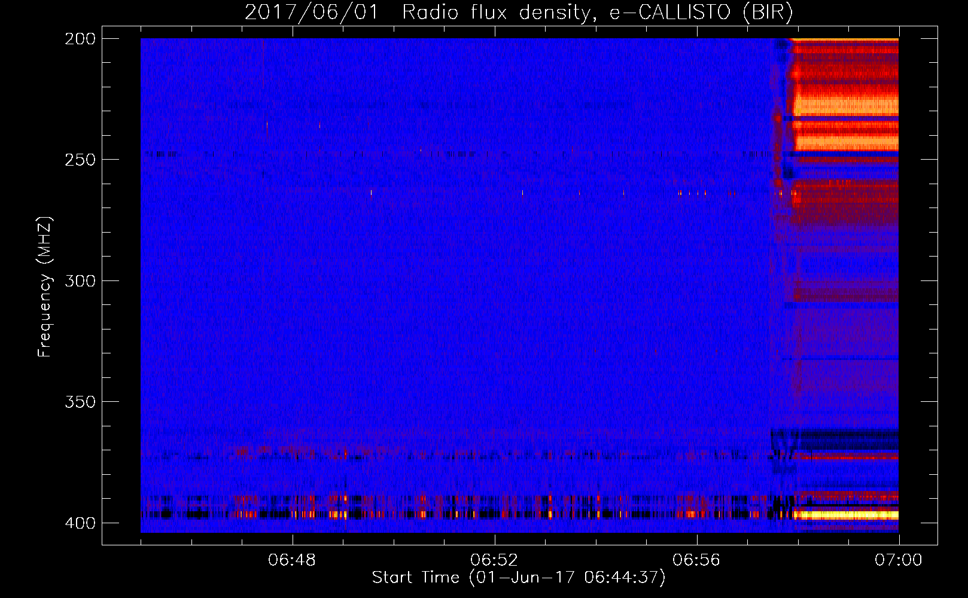Click the 'Frequency (MHZ)' axis label
The height and width of the screenshot is (598, 968).
(x=45, y=286)
